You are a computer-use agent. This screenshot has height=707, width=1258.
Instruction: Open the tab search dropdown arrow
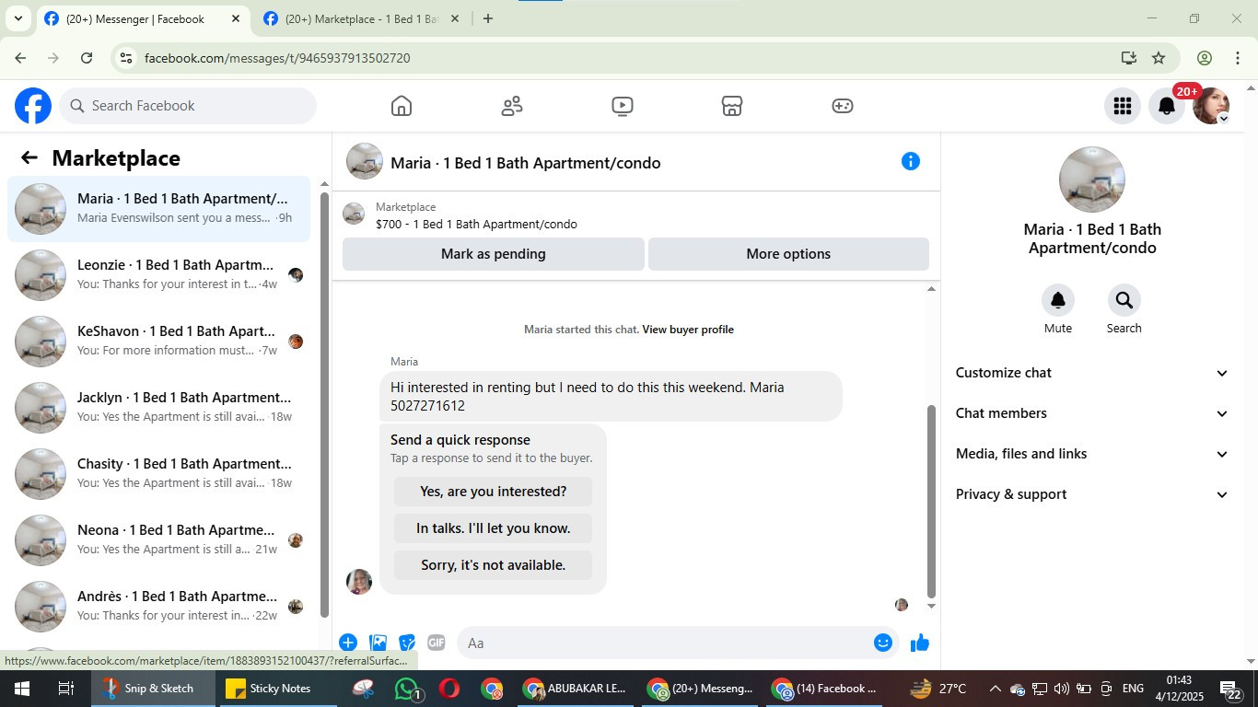pyautogui.click(x=17, y=18)
